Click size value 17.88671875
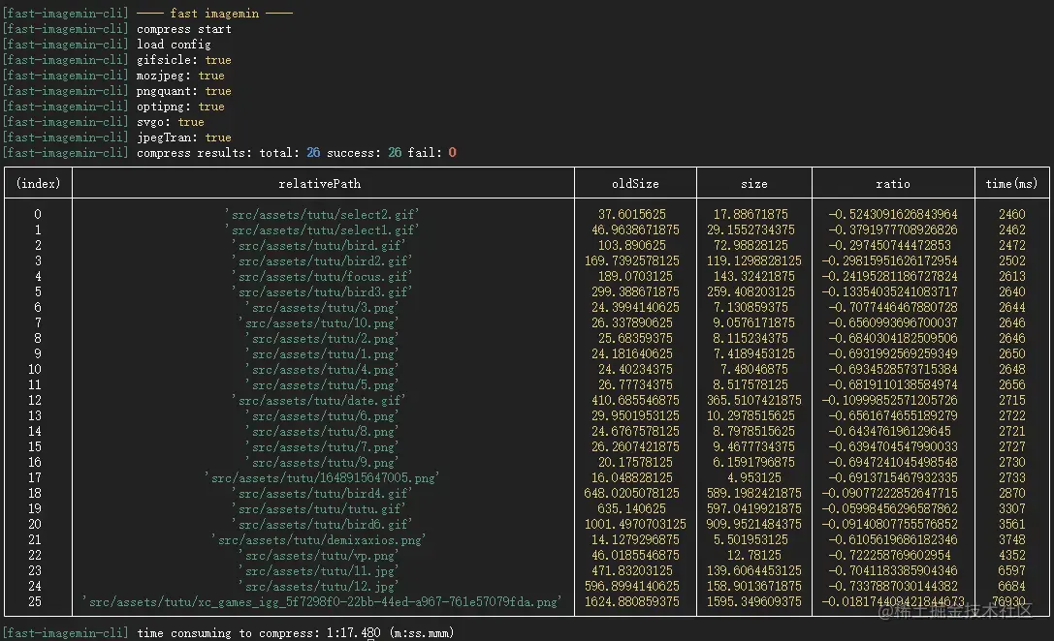The width and height of the screenshot is (1054, 641). tap(751, 214)
